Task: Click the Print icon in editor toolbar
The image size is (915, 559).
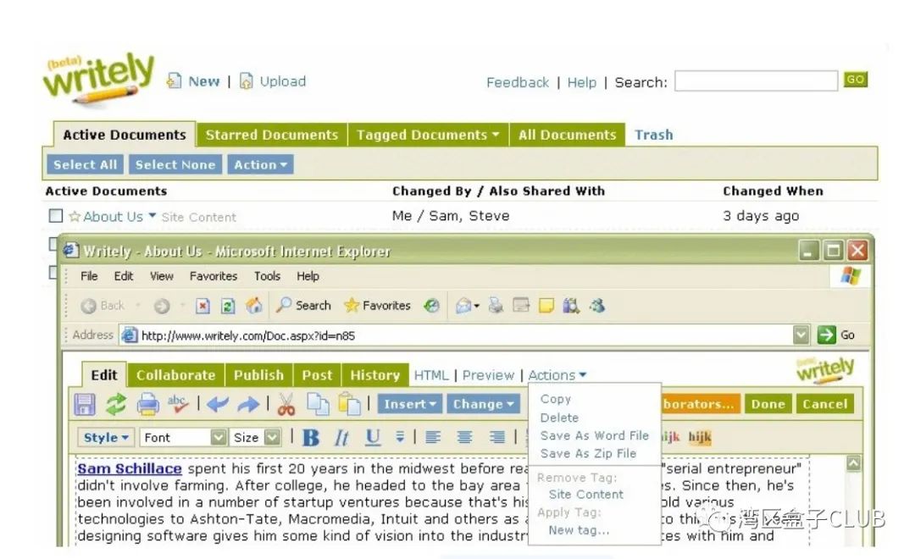Action: point(147,404)
